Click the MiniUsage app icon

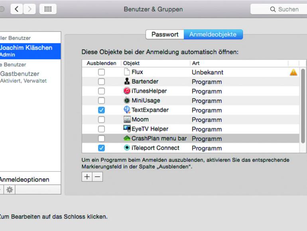pos(127,100)
